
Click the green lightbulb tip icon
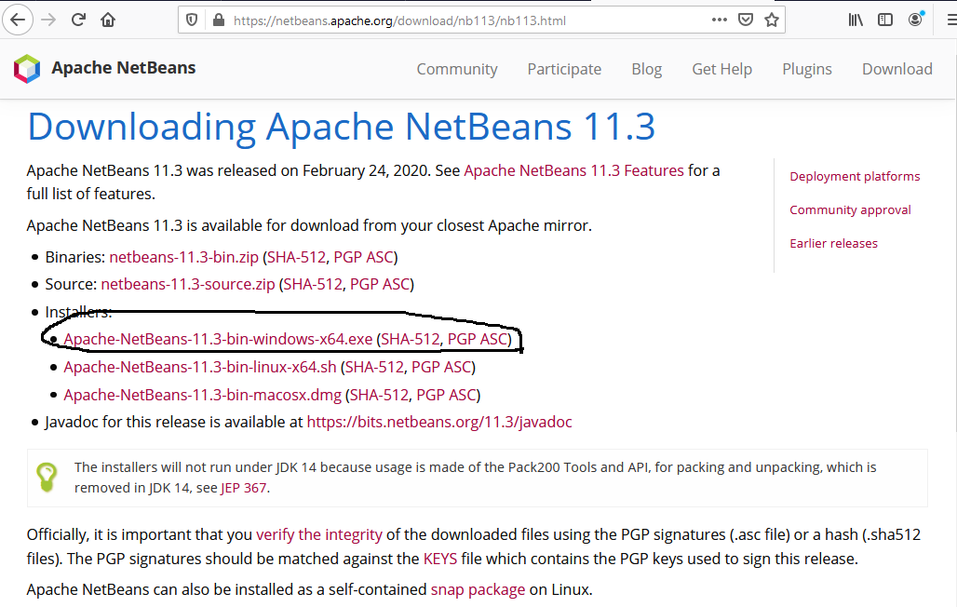pyautogui.click(x=47, y=477)
